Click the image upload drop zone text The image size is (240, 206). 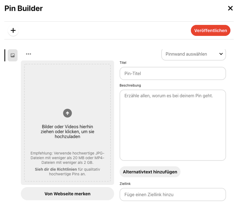click(x=68, y=131)
